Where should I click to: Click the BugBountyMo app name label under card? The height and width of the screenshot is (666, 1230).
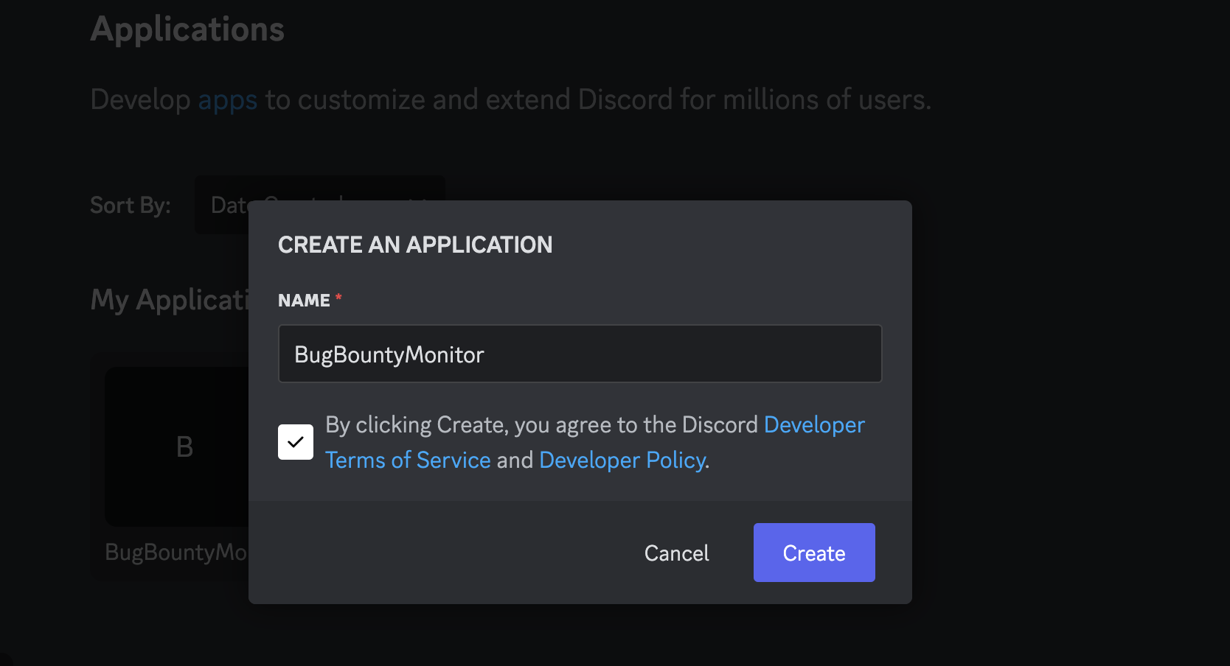(x=176, y=552)
